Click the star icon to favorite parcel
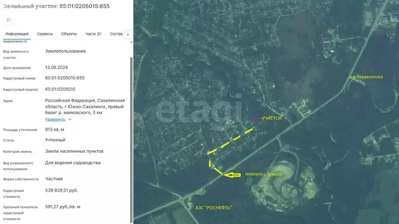Viewport: 399px width, 224px height. [x=9, y=20]
